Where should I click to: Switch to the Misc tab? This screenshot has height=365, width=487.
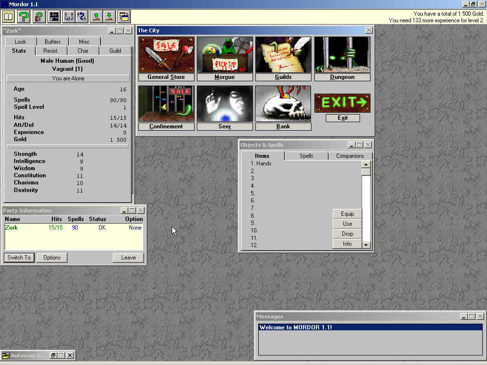click(x=84, y=42)
